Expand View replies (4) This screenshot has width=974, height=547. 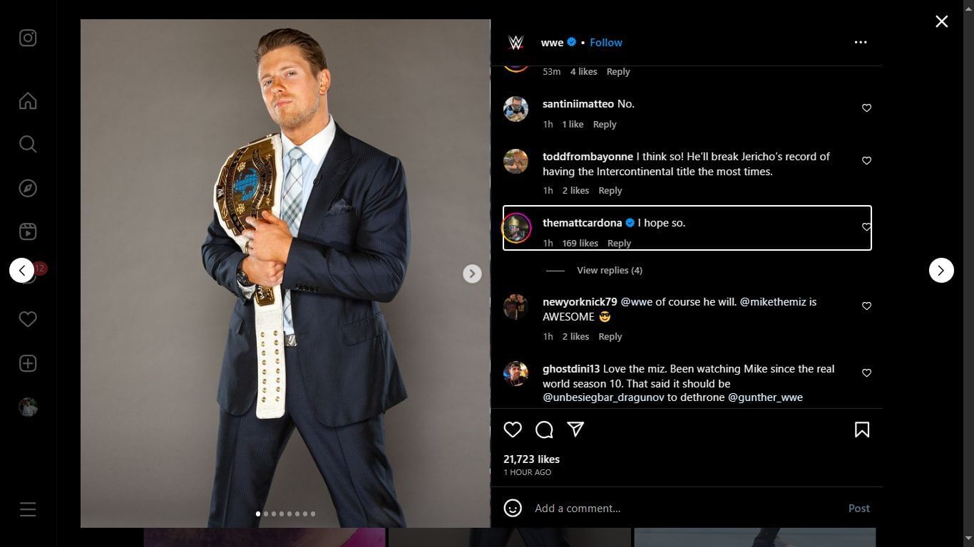click(609, 271)
